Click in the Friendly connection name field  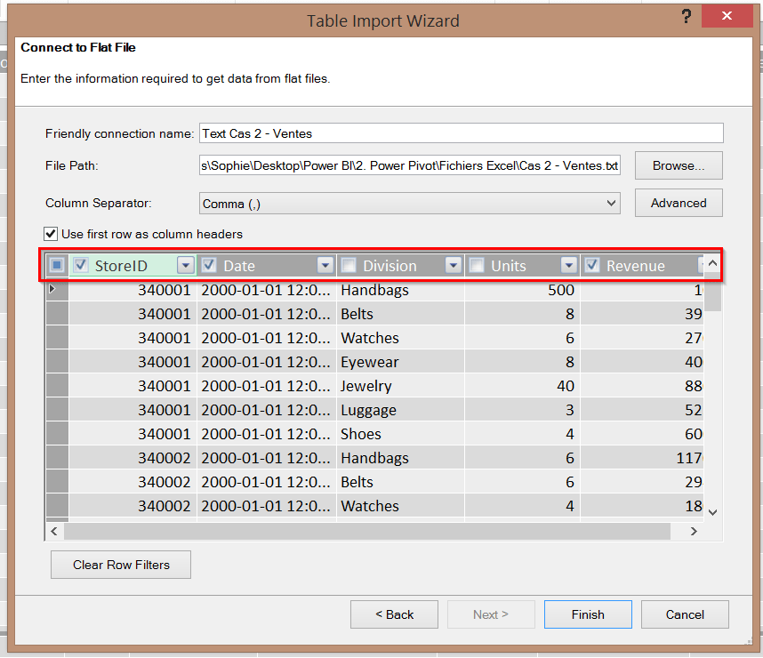(x=461, y=133)
